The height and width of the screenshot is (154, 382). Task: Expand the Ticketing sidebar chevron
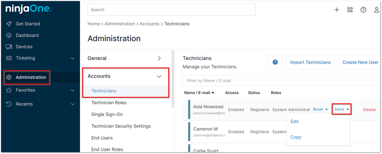point(72,58)
